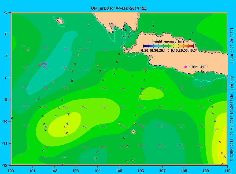
Task: Click the x-axis label 103
Action: [x=76, y=171]
